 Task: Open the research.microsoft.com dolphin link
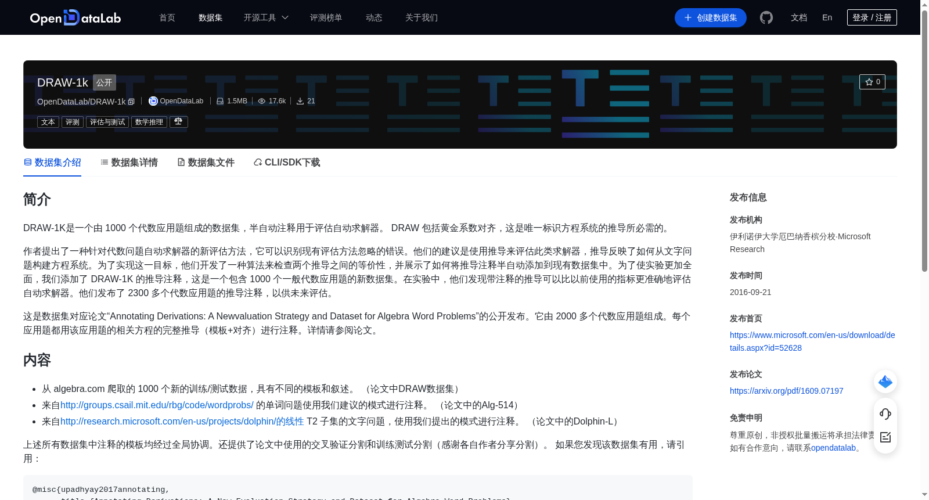tap(182, 421)
